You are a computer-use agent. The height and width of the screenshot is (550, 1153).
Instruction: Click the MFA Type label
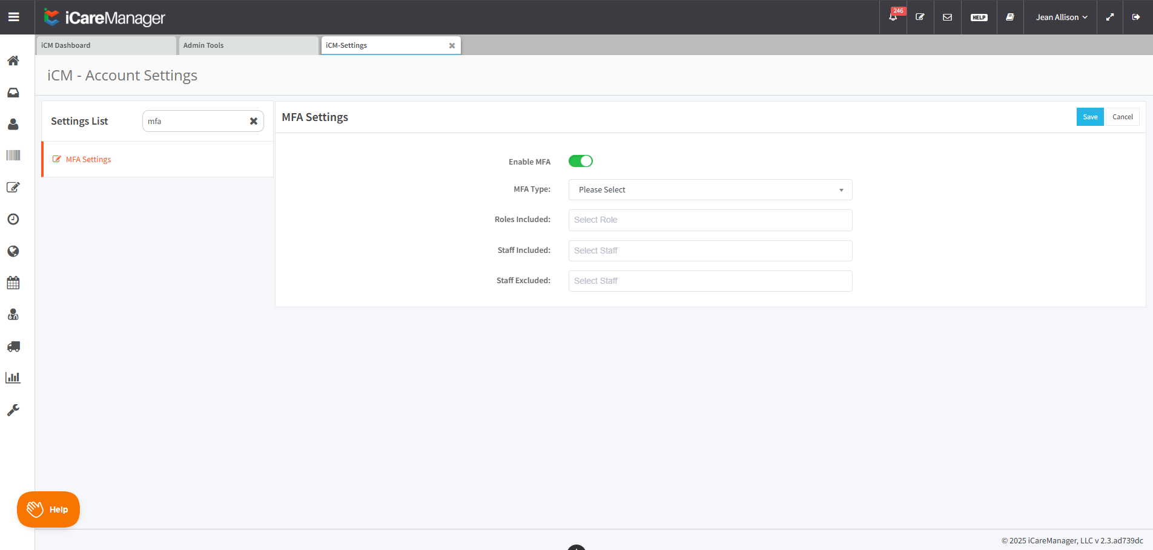(x=532, y=189)
